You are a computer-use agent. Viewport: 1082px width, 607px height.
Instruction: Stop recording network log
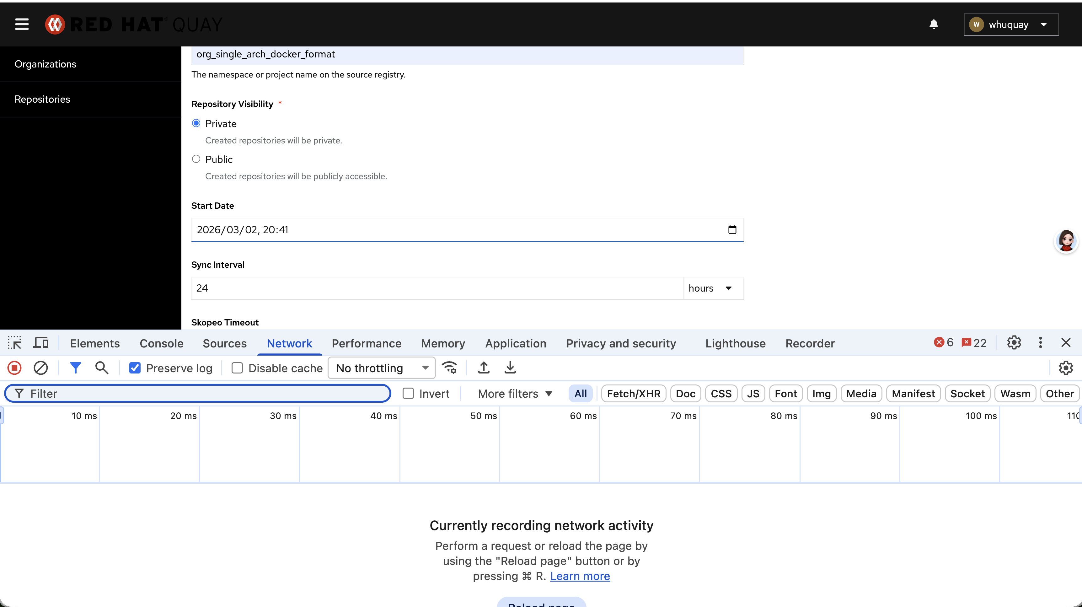[x=14, y=368]
